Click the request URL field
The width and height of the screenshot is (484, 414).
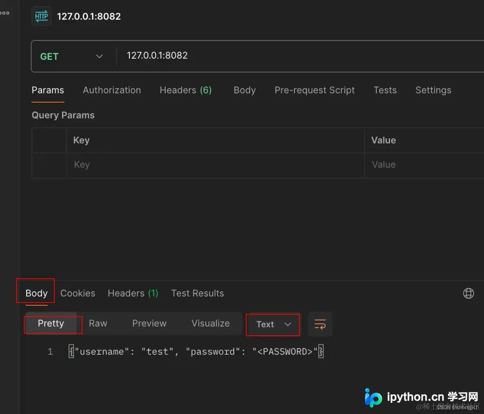click(x=300, y=56)
